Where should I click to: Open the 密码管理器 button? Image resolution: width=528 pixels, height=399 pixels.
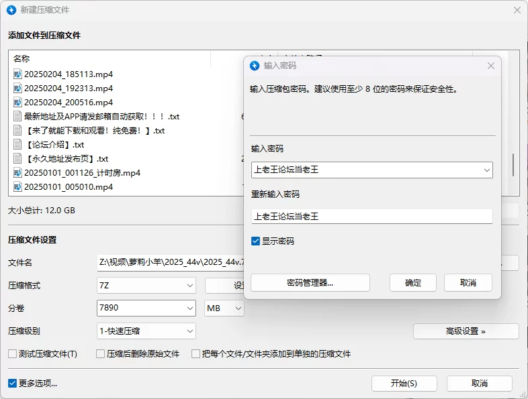point(310,282)
